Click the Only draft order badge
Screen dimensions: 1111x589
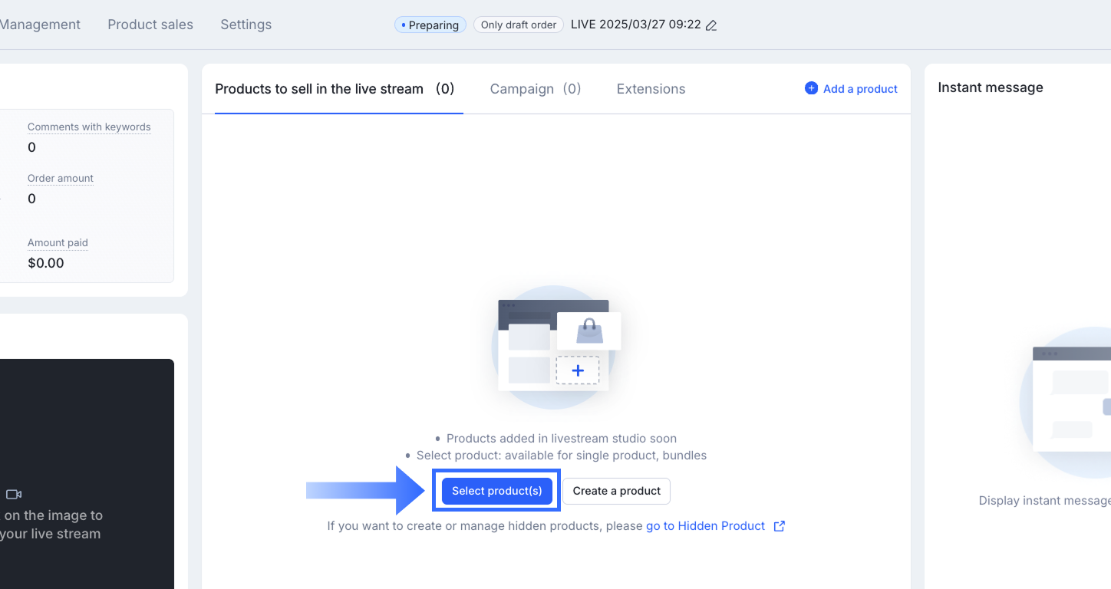point(519,25)
